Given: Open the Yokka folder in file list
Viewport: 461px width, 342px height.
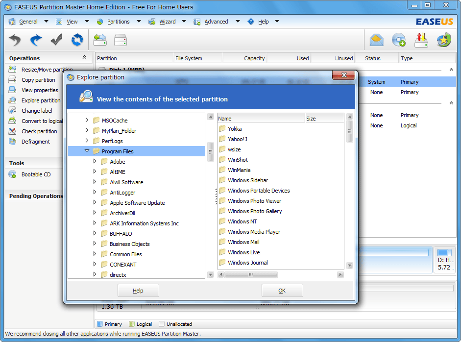Looking at the screenshot, I should [x=234, y=129].
